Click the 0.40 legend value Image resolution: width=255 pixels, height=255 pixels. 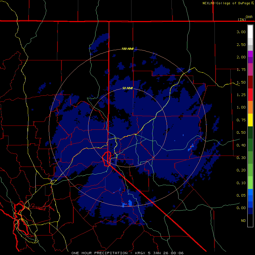pyautogui.click(x=241, y=145)
